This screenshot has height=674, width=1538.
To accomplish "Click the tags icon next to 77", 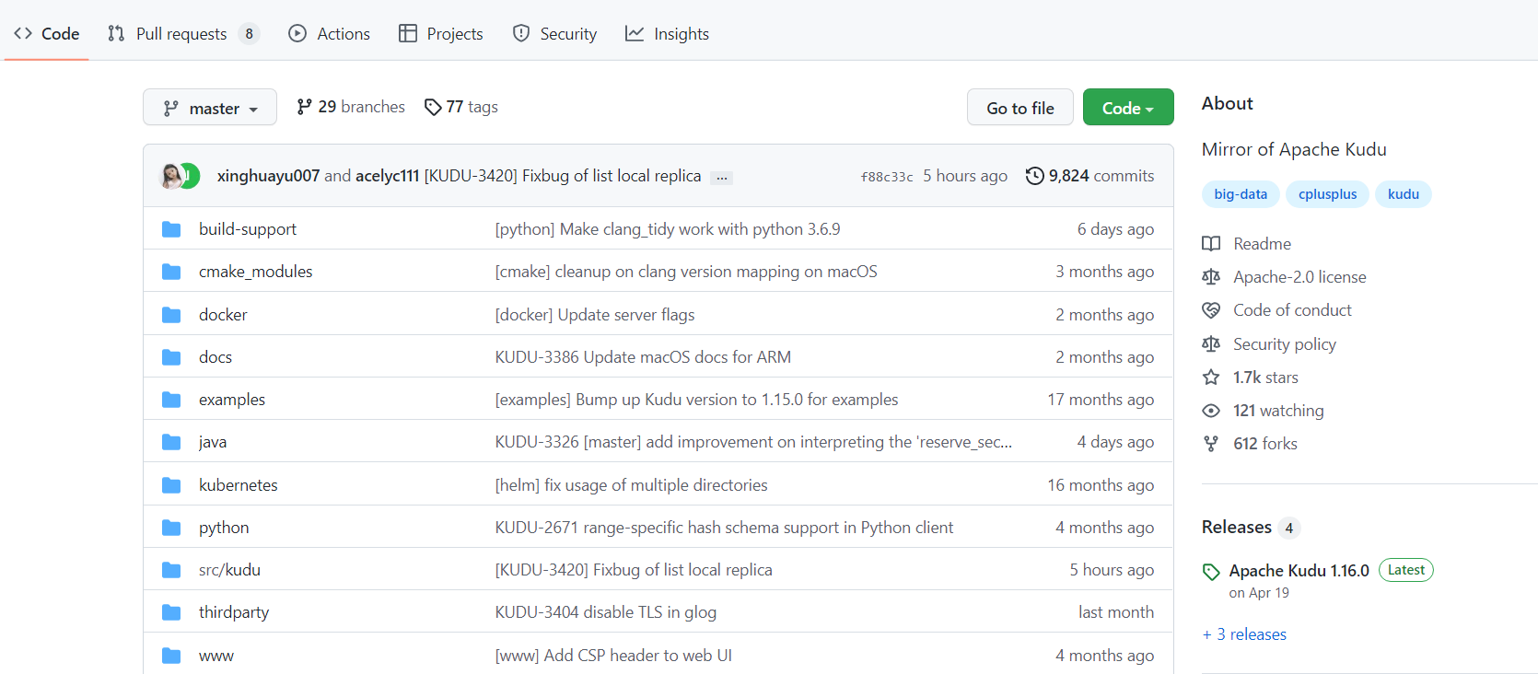I will coord(433,108).
